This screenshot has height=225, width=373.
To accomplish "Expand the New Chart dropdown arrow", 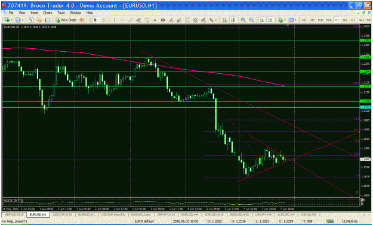I will [x=12, y=20].
